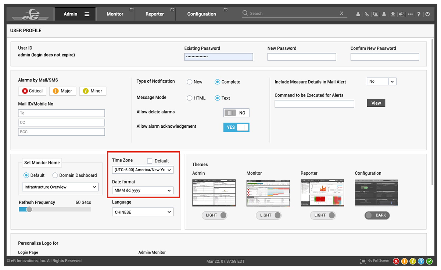Click the download icon in the header
This screenshot has width=441, height=270.
(393, 14)
